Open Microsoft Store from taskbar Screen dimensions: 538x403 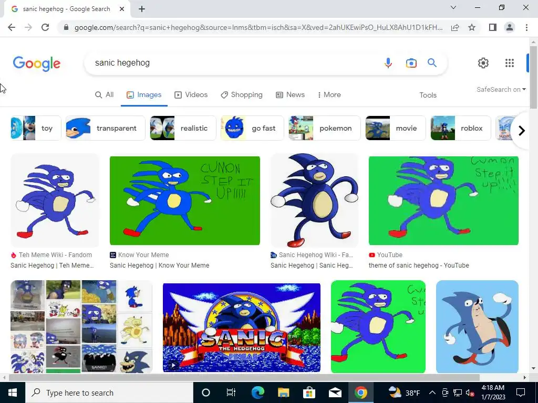[309, 393]
